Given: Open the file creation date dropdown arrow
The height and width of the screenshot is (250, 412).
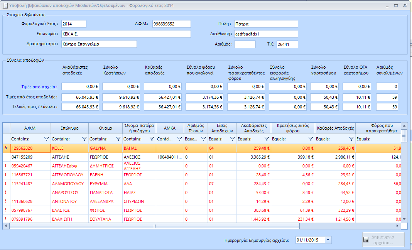Looking at the screenshot, I should pyautogui.click(x=328, y=240).
